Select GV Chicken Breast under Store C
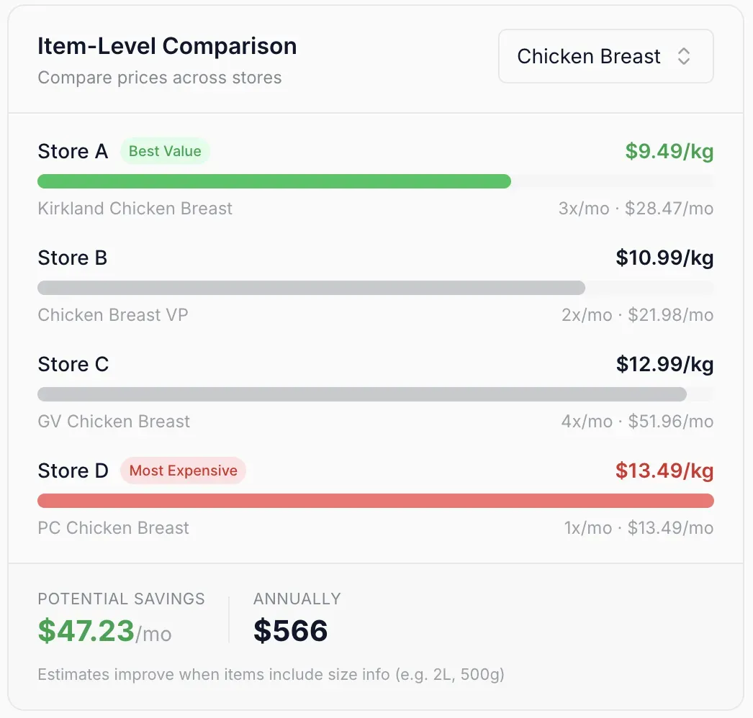The height and width of the screenshot is (718, 753). click(114, 422)
